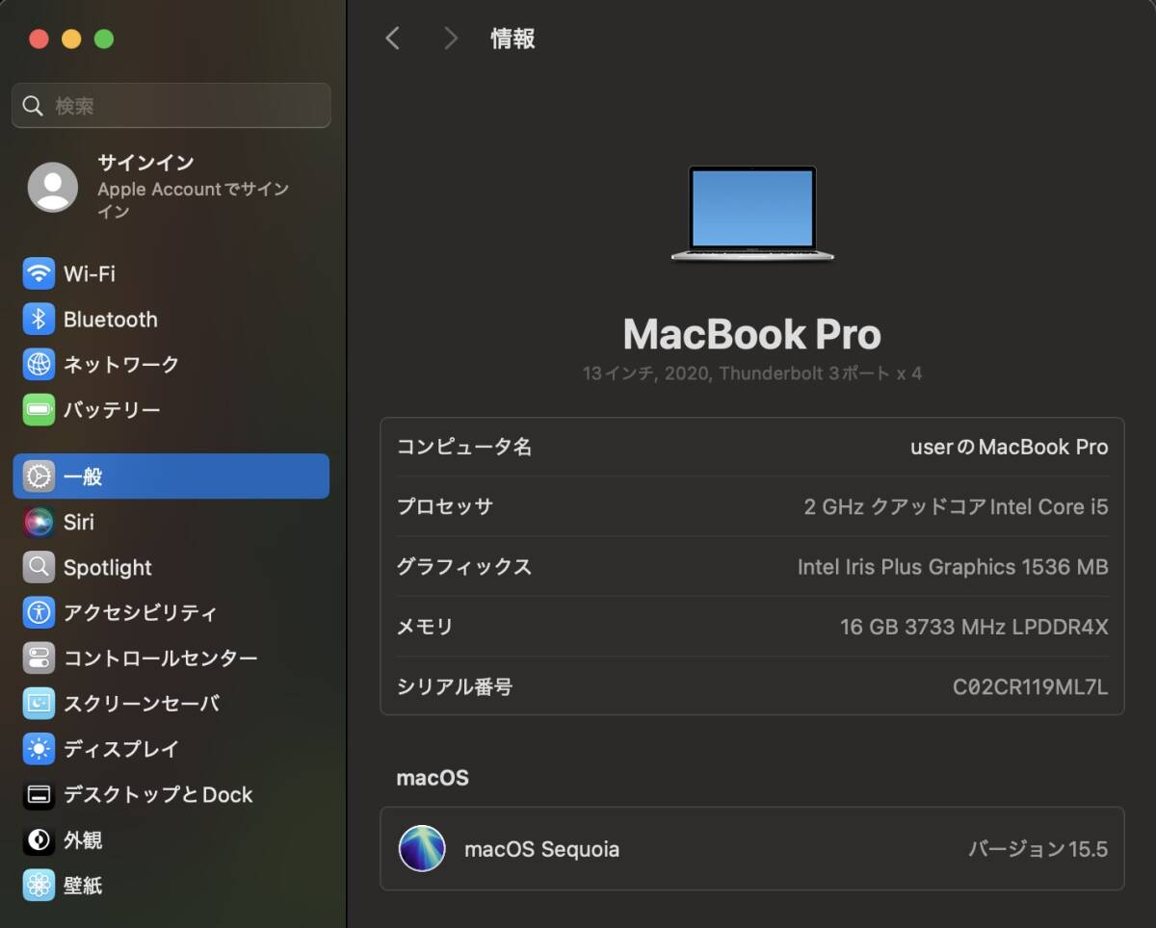
Task: Open コントロールセンター settings icon
Action: 39,658
